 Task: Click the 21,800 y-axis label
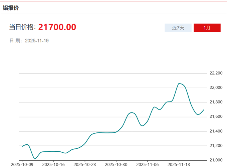pos(216,102)
